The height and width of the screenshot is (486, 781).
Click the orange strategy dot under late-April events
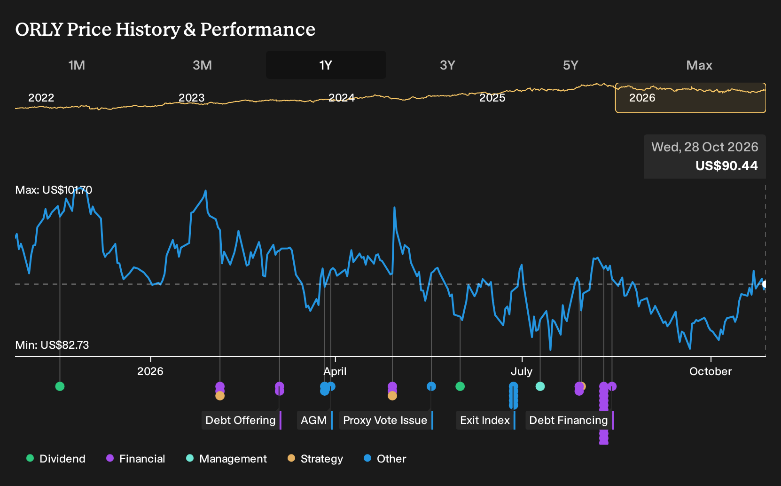[x=392, y=396]
